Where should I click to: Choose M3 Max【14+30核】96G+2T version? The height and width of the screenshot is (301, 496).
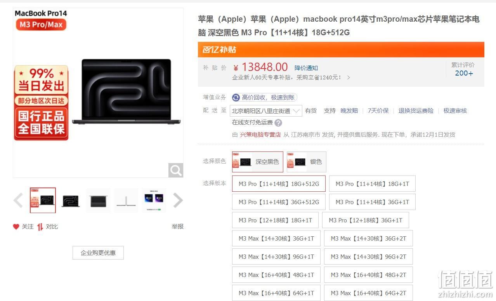click(368, 256)
